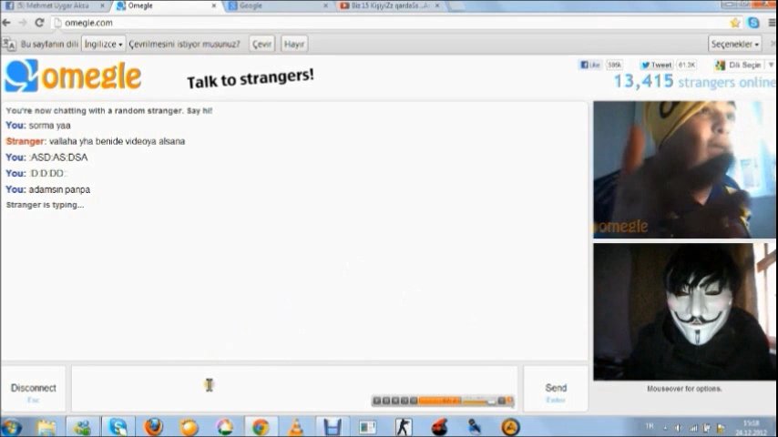Click the translate bar icon
This screenshot has width=778, height=437.
tap(9, 44)
